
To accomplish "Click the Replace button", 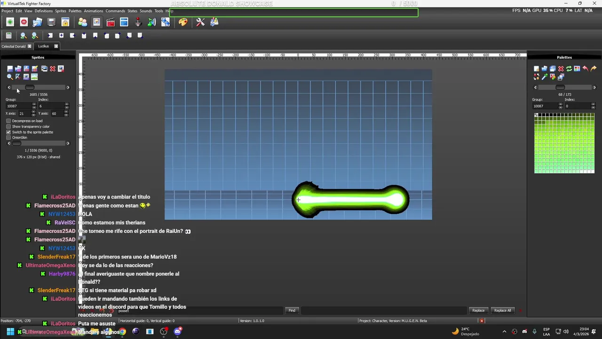I will coord(478,310).
